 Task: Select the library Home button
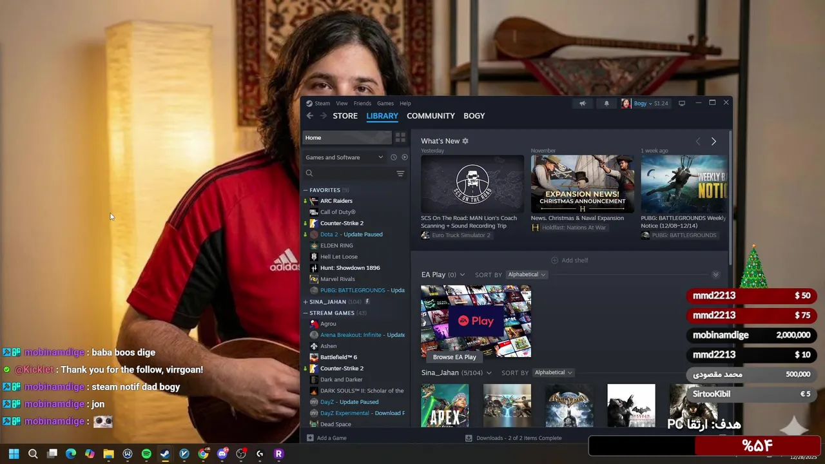coord(347,138)
